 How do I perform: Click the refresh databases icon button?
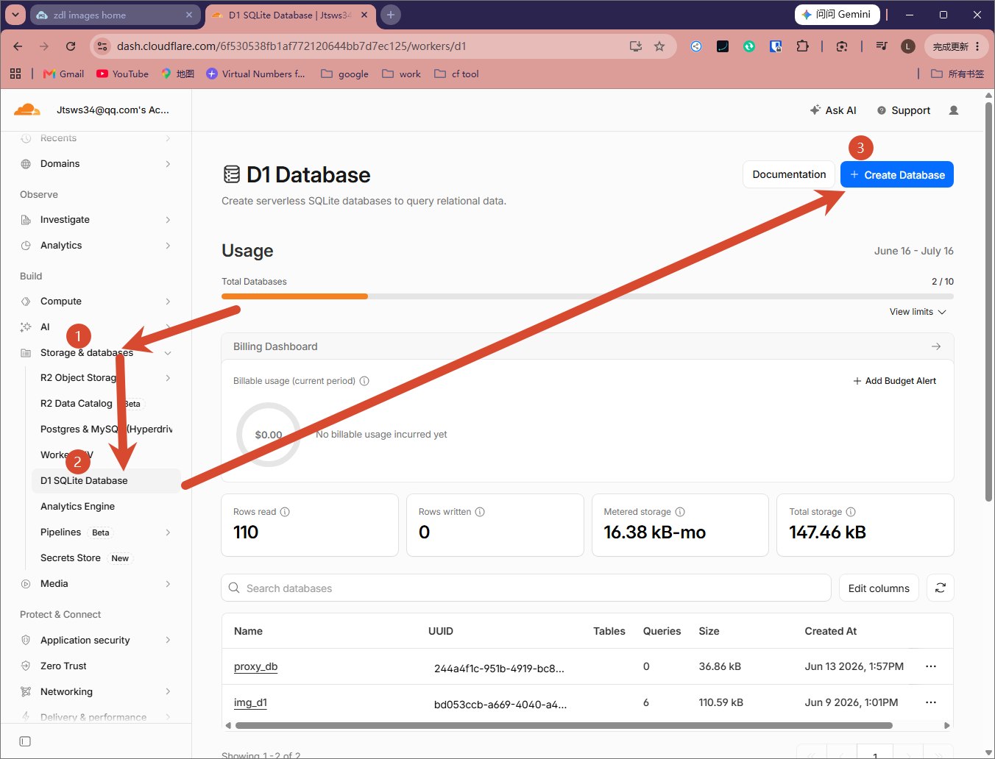click(x=941, y=588)
